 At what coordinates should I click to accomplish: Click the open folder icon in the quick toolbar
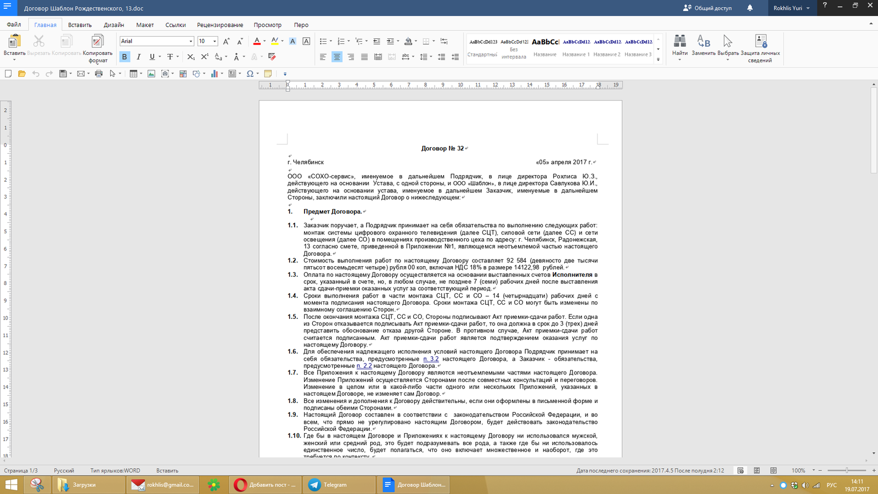coord(22,74)
